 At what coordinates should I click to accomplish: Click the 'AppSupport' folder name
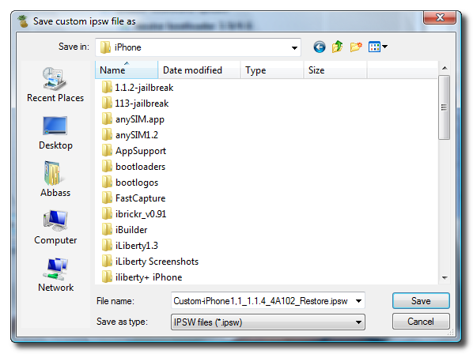click(141, 151)
